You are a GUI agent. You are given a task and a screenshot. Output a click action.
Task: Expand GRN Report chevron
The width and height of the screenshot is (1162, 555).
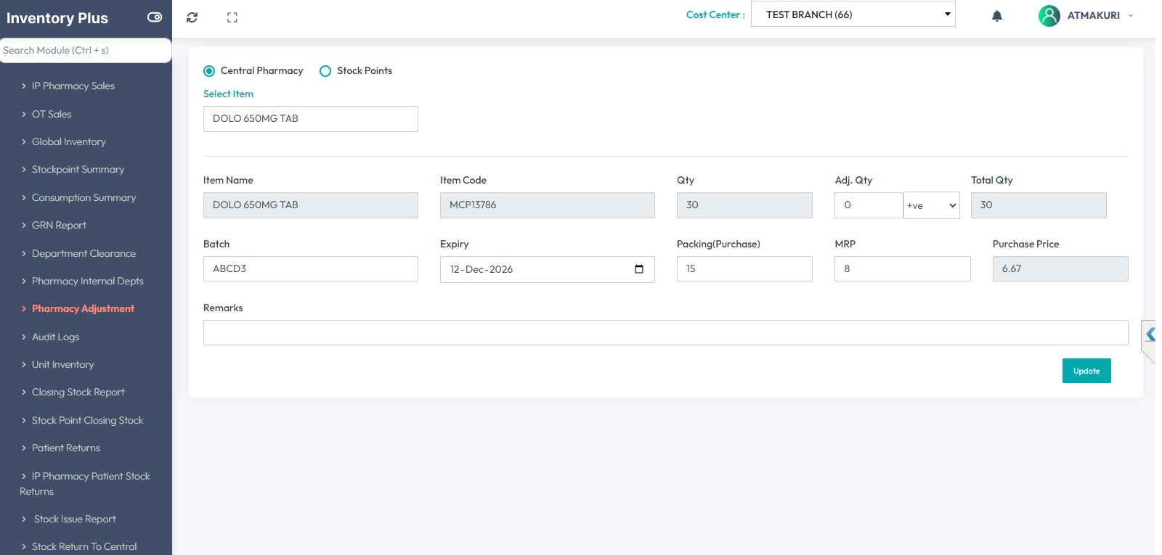(x=24, y=226)
